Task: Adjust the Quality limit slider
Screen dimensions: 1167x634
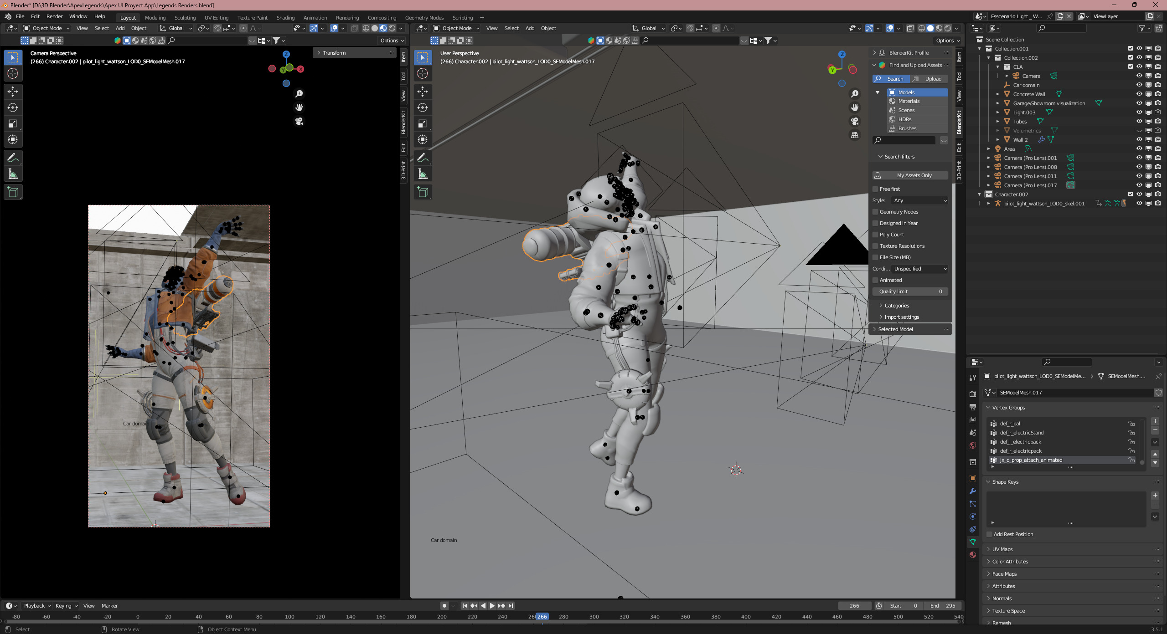Action: pyautogui.click(x=910, y=291)
